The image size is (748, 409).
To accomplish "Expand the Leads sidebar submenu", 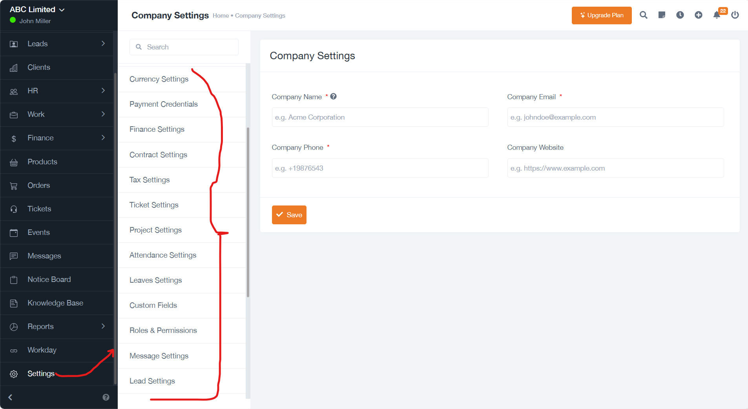I will tap(103, 44).
